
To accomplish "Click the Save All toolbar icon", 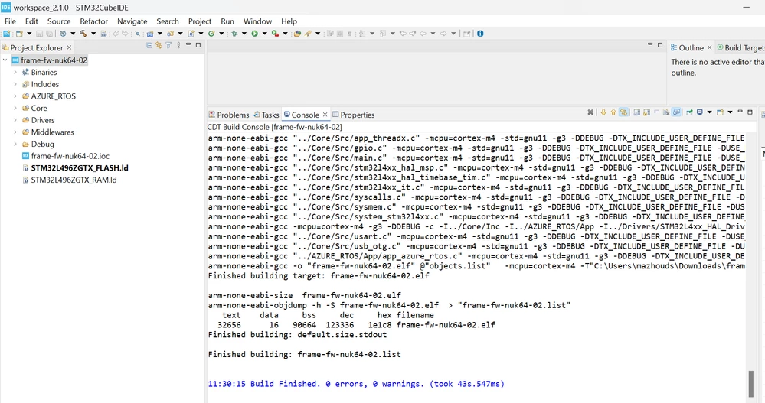I will pos(49,34).
